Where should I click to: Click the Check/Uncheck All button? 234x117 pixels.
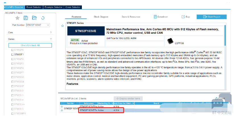click(30, 45)
